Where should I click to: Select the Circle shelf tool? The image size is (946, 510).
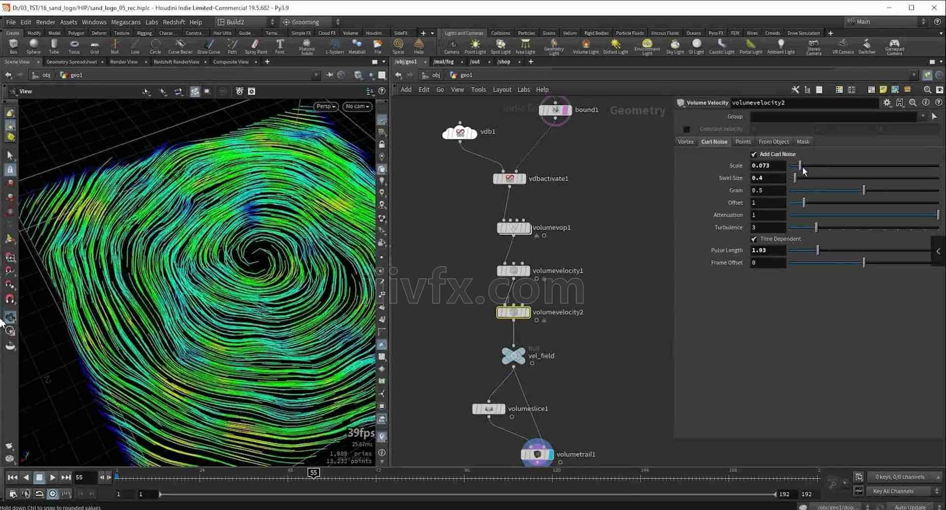coord(155,46)
